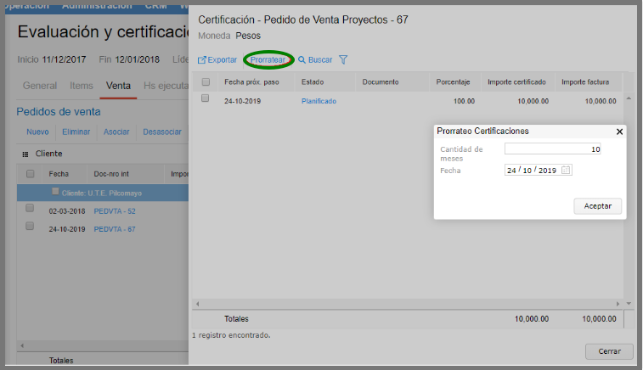Click Prorratear in the certification toolbar
This screenshot has height=370, width=643.
coord(268,59)
